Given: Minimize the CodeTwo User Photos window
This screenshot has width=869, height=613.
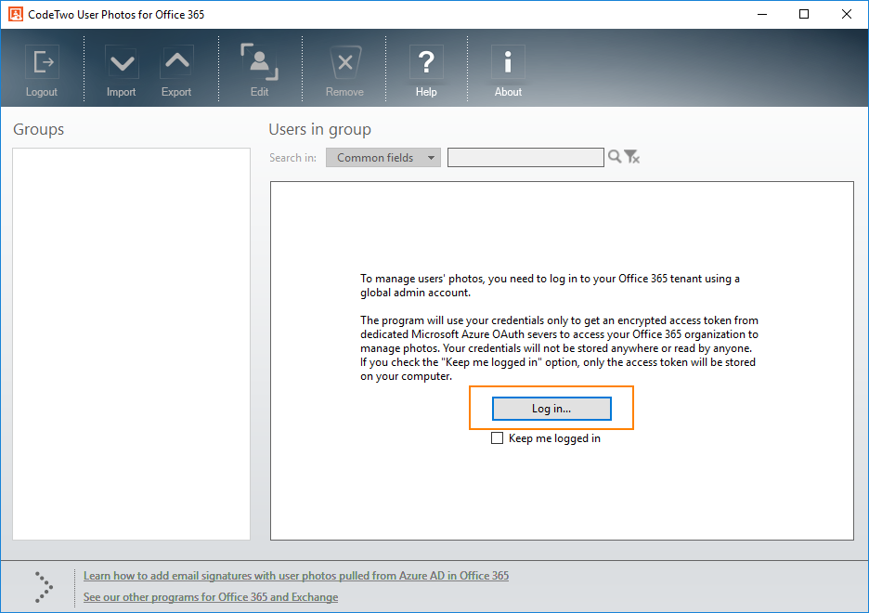Looking at the screenshot, I should coord(762,15).
